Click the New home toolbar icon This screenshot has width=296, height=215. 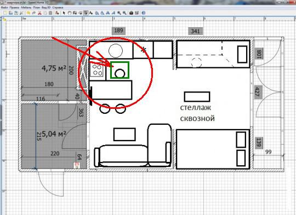pyautogui.click(x=5, y=13)
